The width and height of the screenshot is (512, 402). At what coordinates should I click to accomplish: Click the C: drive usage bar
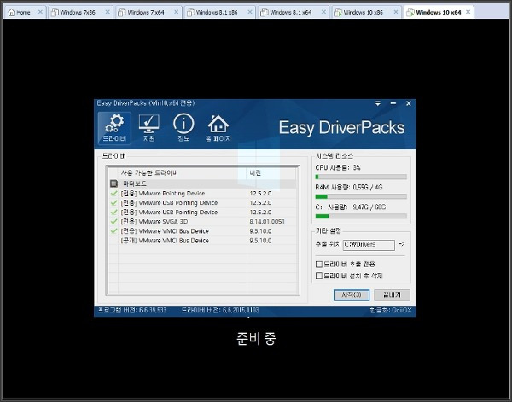point(361,216)
